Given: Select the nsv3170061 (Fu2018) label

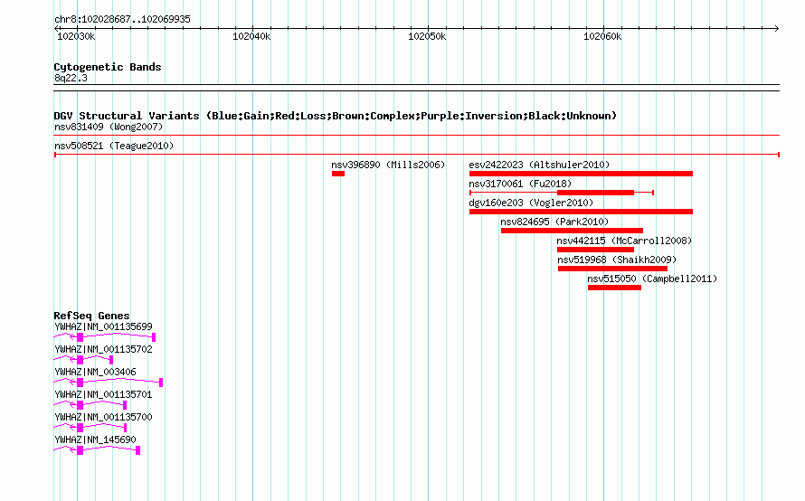Looking at the screenshot, I should pyautogui.click(x=520, y=184).
